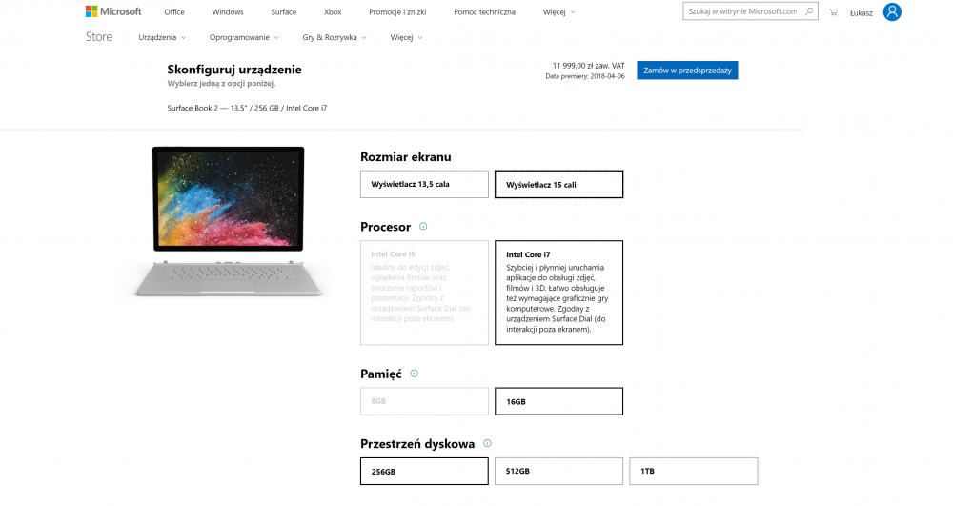Click the Łukasz account name
The image size is (953, 506).
click(862, 12)
